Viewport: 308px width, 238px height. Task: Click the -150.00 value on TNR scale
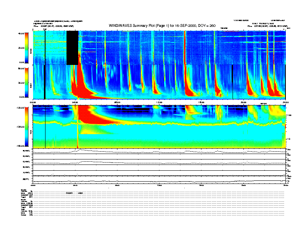click(x=20, y=146)
